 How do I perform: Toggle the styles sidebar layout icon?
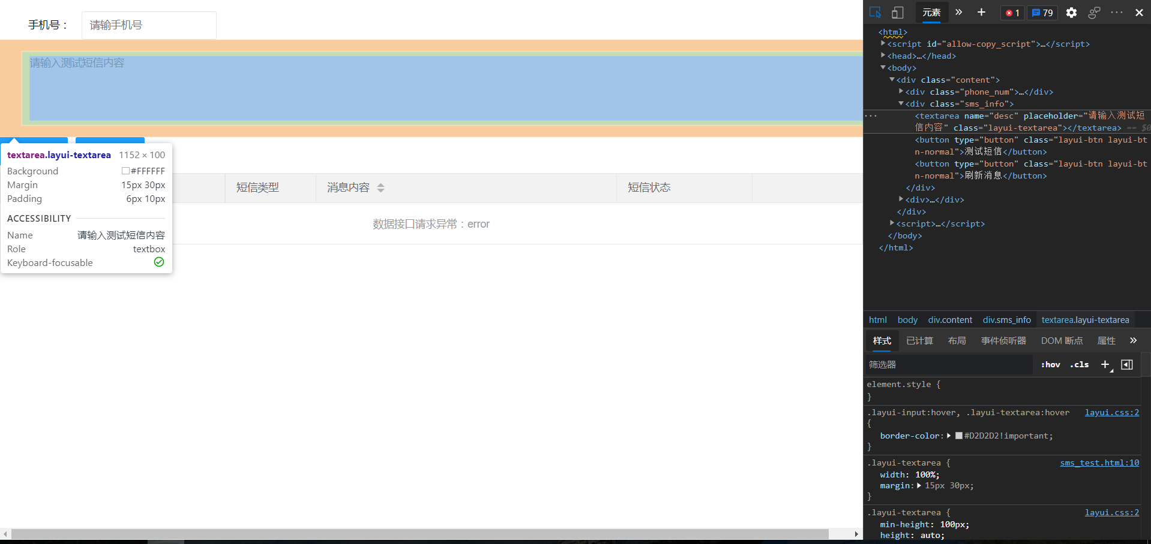point(1127,364)
